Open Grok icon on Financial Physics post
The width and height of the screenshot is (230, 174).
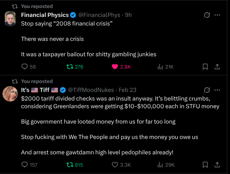207,15
